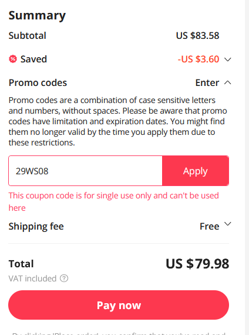Click the Promo codes heading
The width and height of the screenshot is (249, 335).
(38, 82)
